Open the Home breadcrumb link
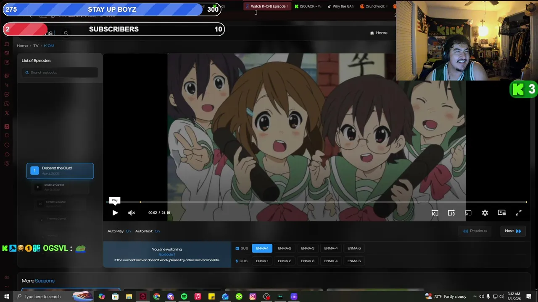Viewport: 538px width, 302px height. [22, 46]
